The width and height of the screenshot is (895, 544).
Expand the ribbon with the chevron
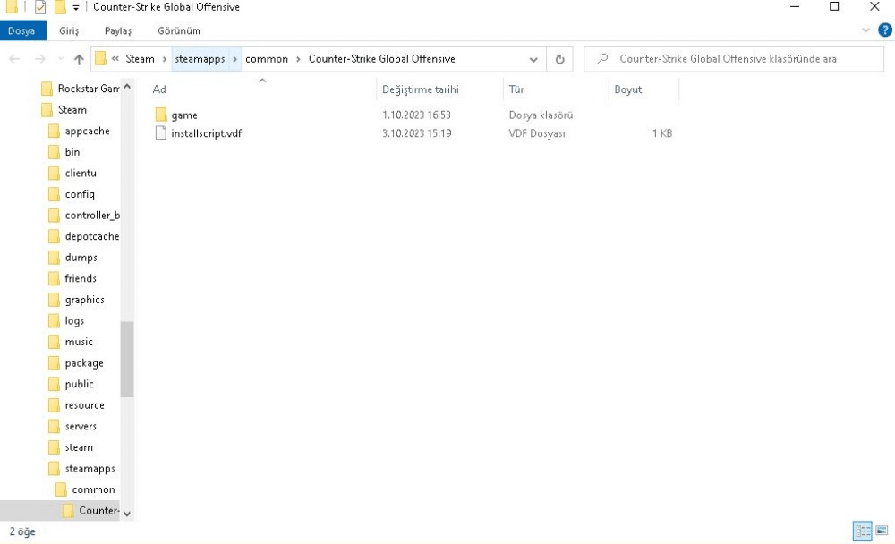click(866, 30)
